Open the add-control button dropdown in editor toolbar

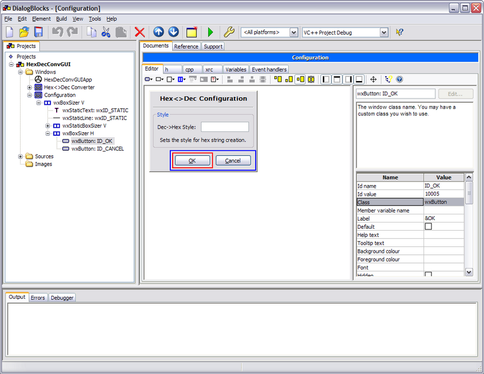click(148, 79)
